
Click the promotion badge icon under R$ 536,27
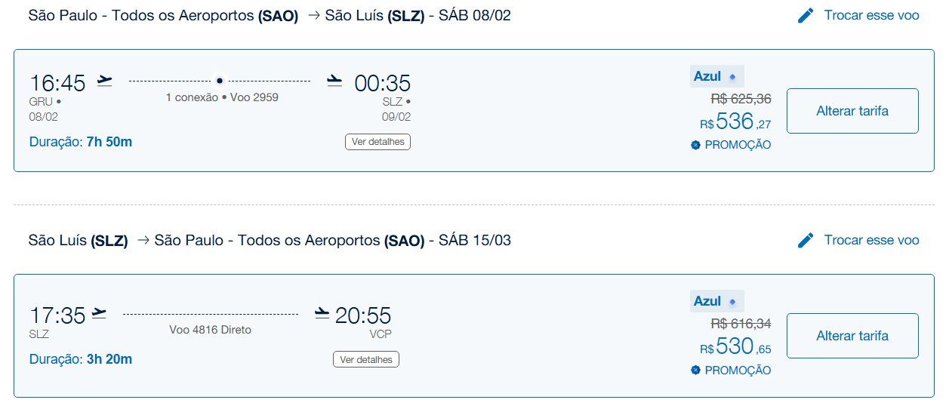click(695, 145)
